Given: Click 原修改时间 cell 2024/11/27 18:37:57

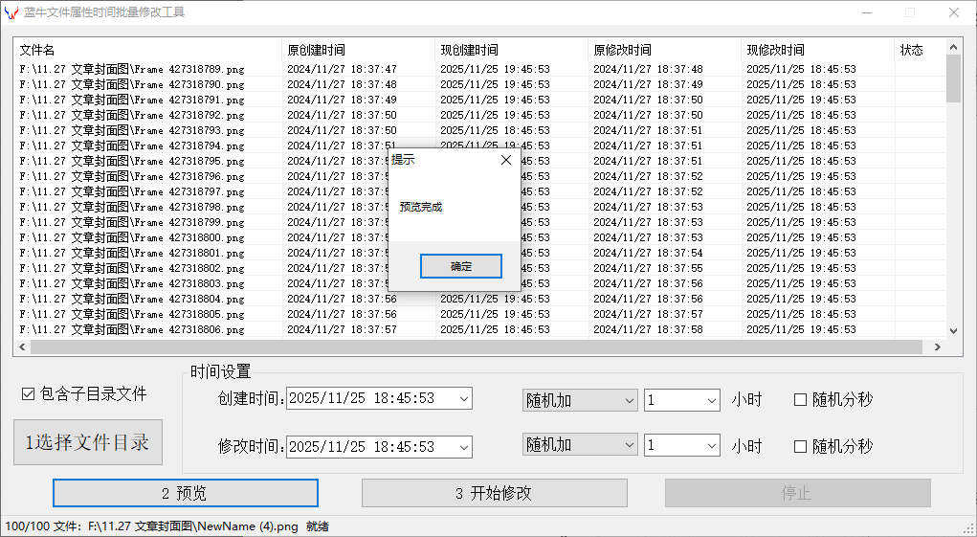Looking at the screenshot, I should (x=648, y=314).
